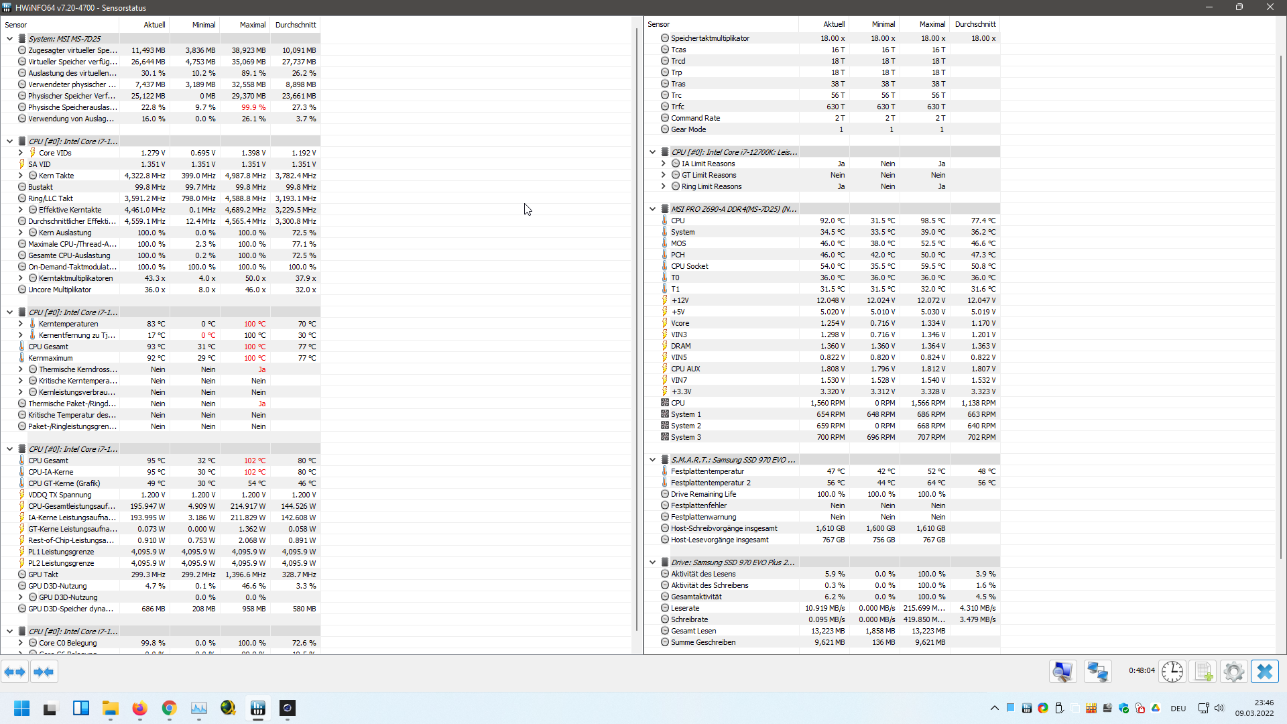
Task: Open the dark sphere app on taskbar
Action: click(288, 708)
